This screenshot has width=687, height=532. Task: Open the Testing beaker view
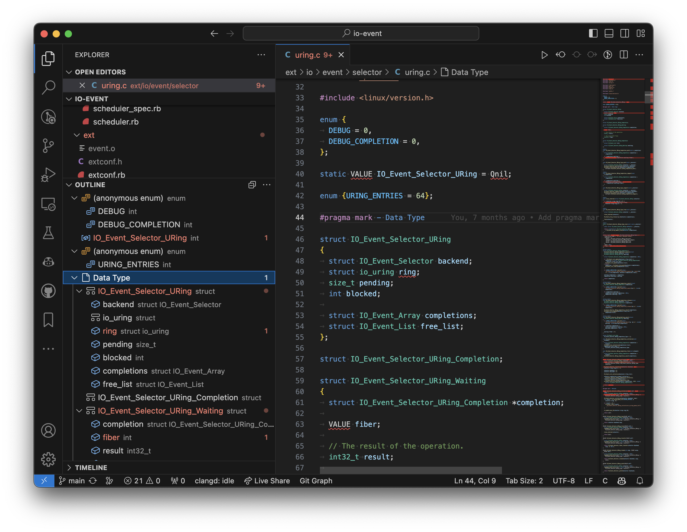click(x=48, y=233)
